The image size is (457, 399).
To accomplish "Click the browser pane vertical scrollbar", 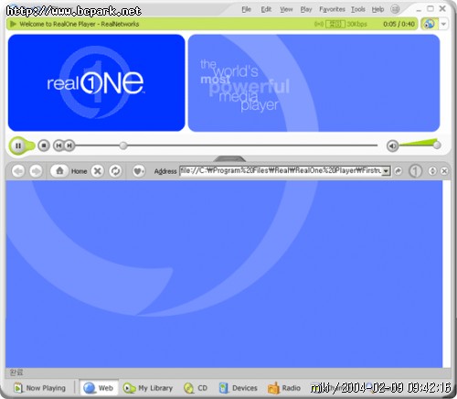I will tap(447, 274).
